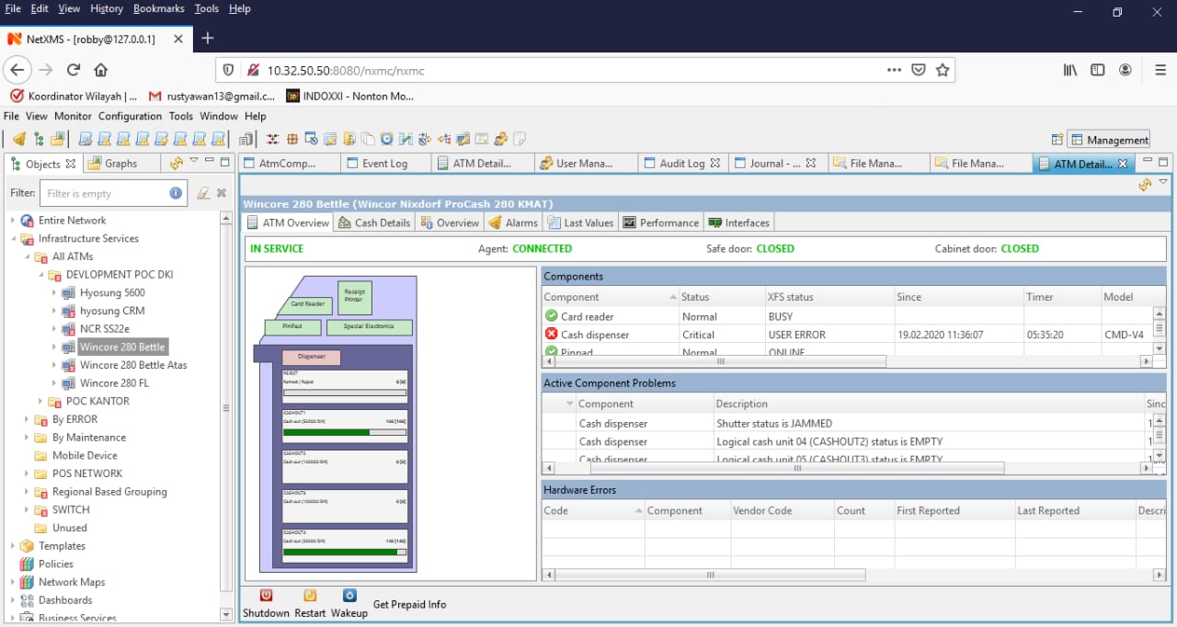This screenshot has height=627, width=1177.
Task: Open the Firefox library icon
Action: pos(1070,70)
